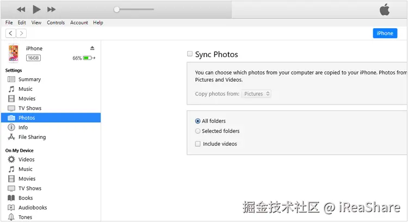Open the Copy photos from Pictures dropdown
This screenshot has width=408, height=222.
coord(256,94)
